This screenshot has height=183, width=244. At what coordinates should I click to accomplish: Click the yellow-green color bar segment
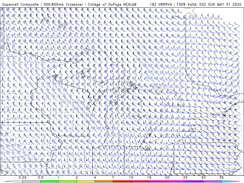(68, 181)
